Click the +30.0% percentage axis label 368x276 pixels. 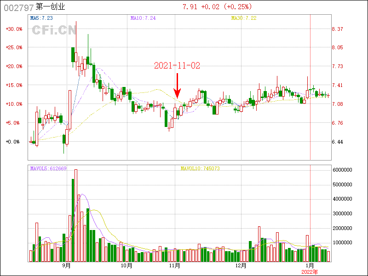[14, 29]
